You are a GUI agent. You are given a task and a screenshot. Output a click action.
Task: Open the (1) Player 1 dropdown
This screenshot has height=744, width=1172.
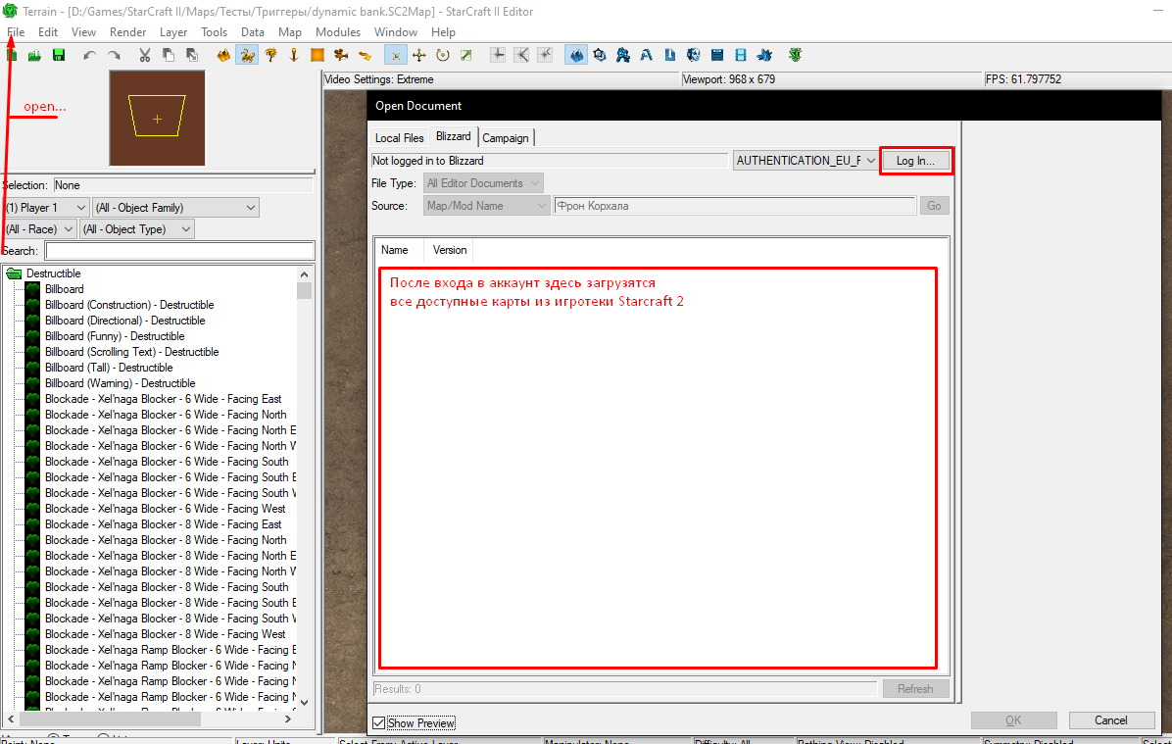tap(46, 208)
